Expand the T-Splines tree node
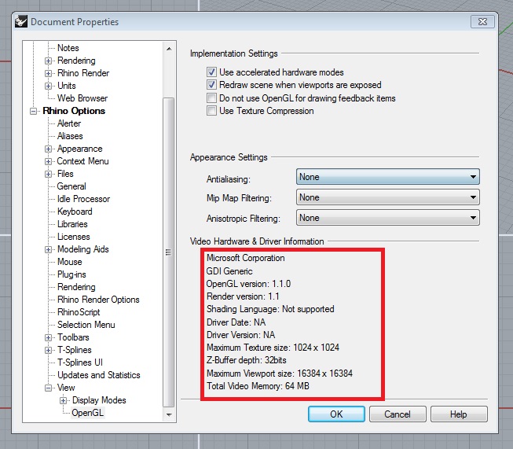Image resolution: width=513 pixels, height=449 pixels. pyautogui.click(x=48, y=350)
